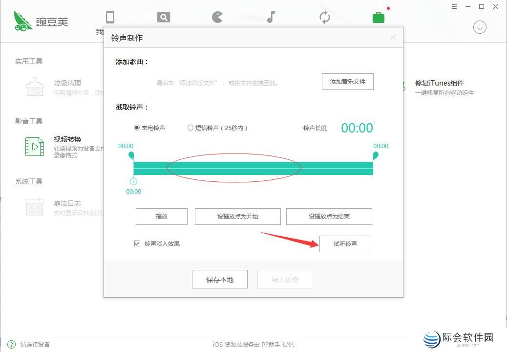Open the games section Pac-Man icon

pos(216,16)
